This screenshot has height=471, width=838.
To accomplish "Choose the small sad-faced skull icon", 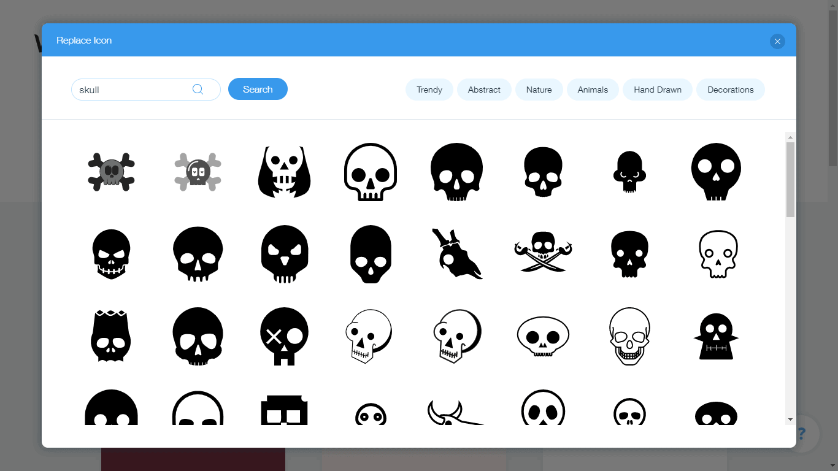I will (630, 172).
